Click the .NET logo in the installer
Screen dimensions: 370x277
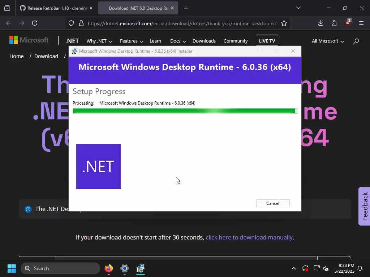99,167
